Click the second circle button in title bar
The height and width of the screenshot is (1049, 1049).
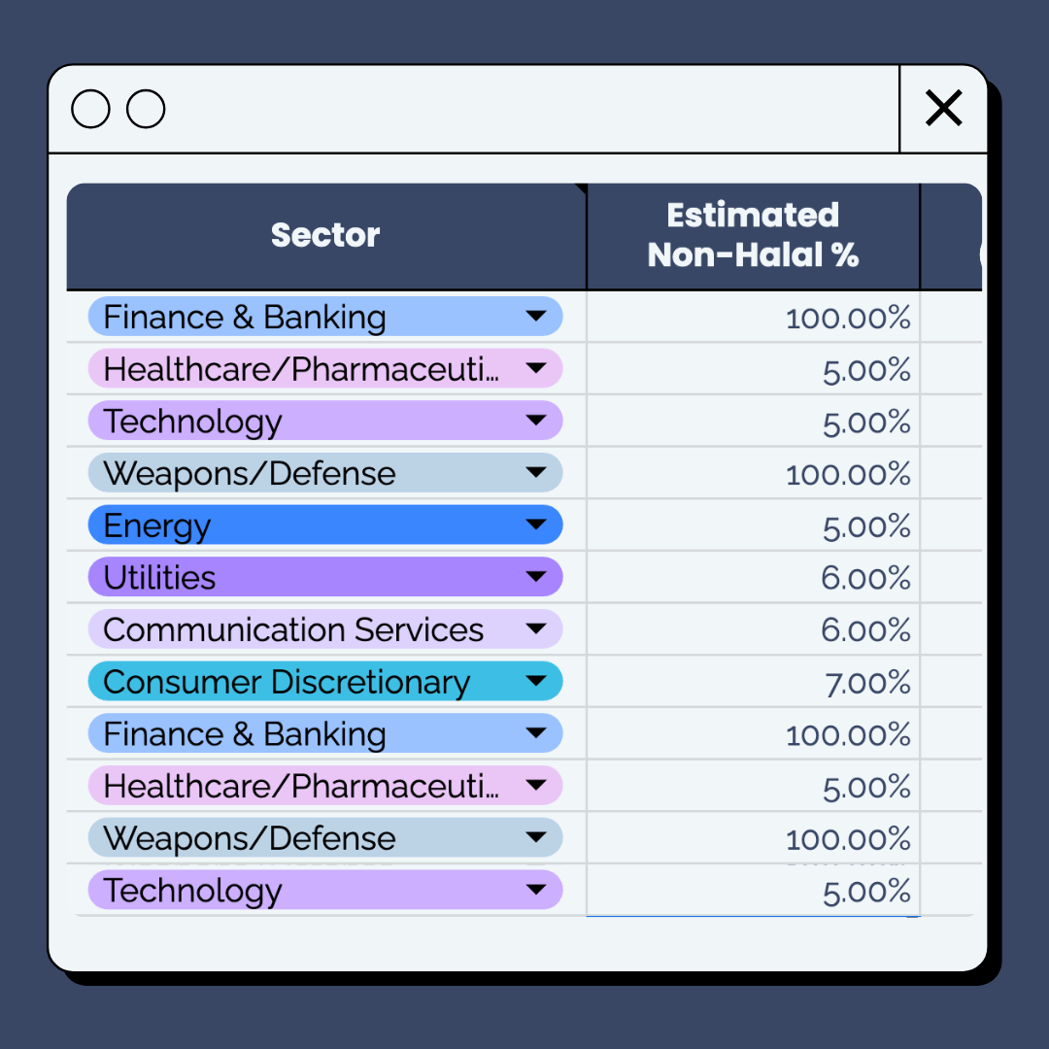tap(146, 109)
